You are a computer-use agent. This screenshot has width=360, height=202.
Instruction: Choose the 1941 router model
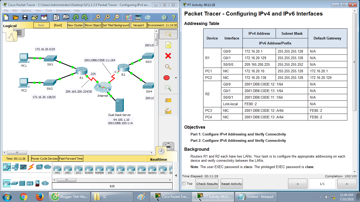coord(57,170)
